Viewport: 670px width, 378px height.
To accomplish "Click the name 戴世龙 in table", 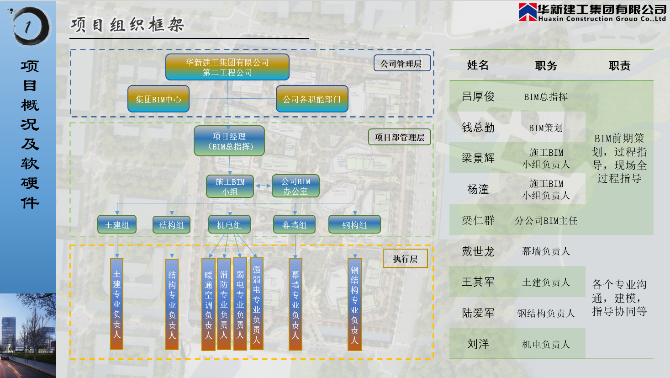I will coord(478,251).
